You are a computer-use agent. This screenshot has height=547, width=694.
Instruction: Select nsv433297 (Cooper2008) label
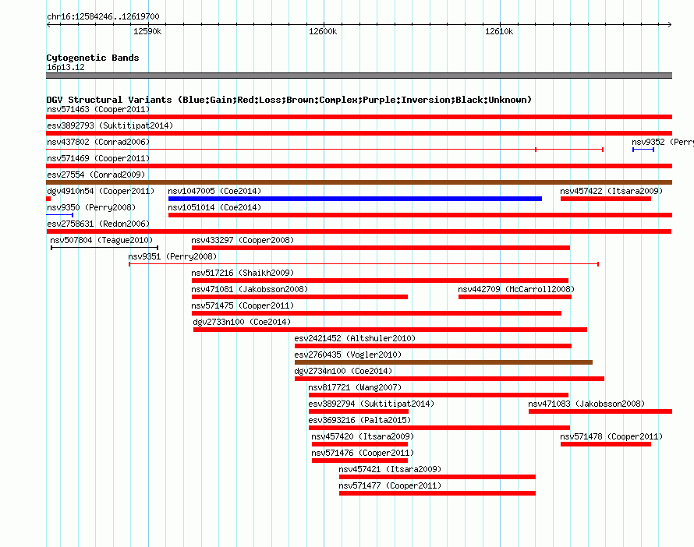243,240
